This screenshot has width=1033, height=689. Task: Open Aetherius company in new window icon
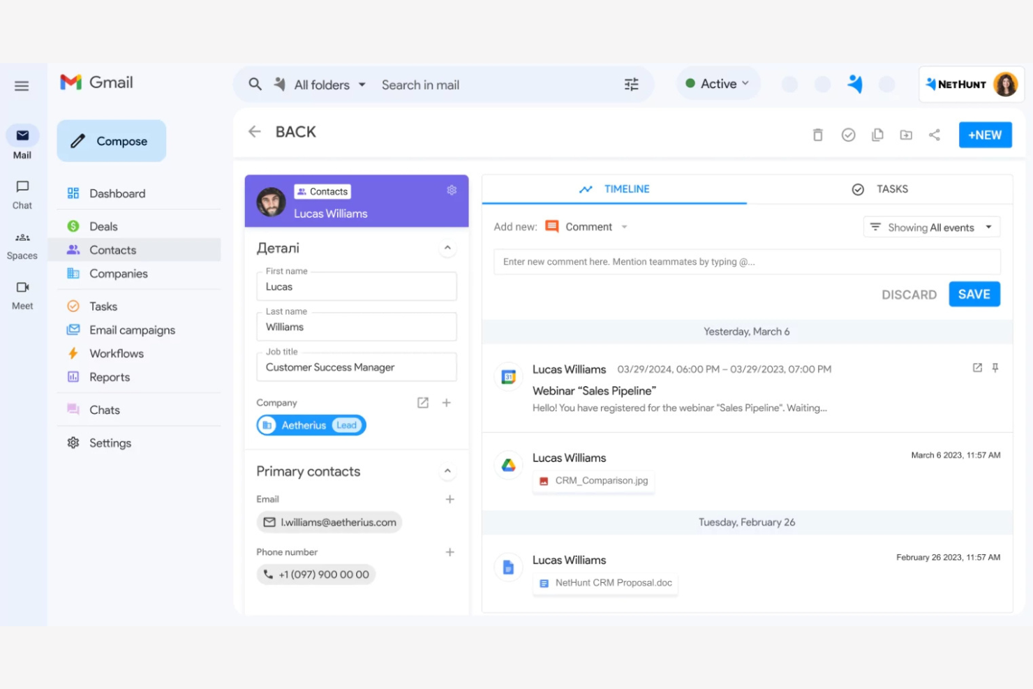click(423, 403)
